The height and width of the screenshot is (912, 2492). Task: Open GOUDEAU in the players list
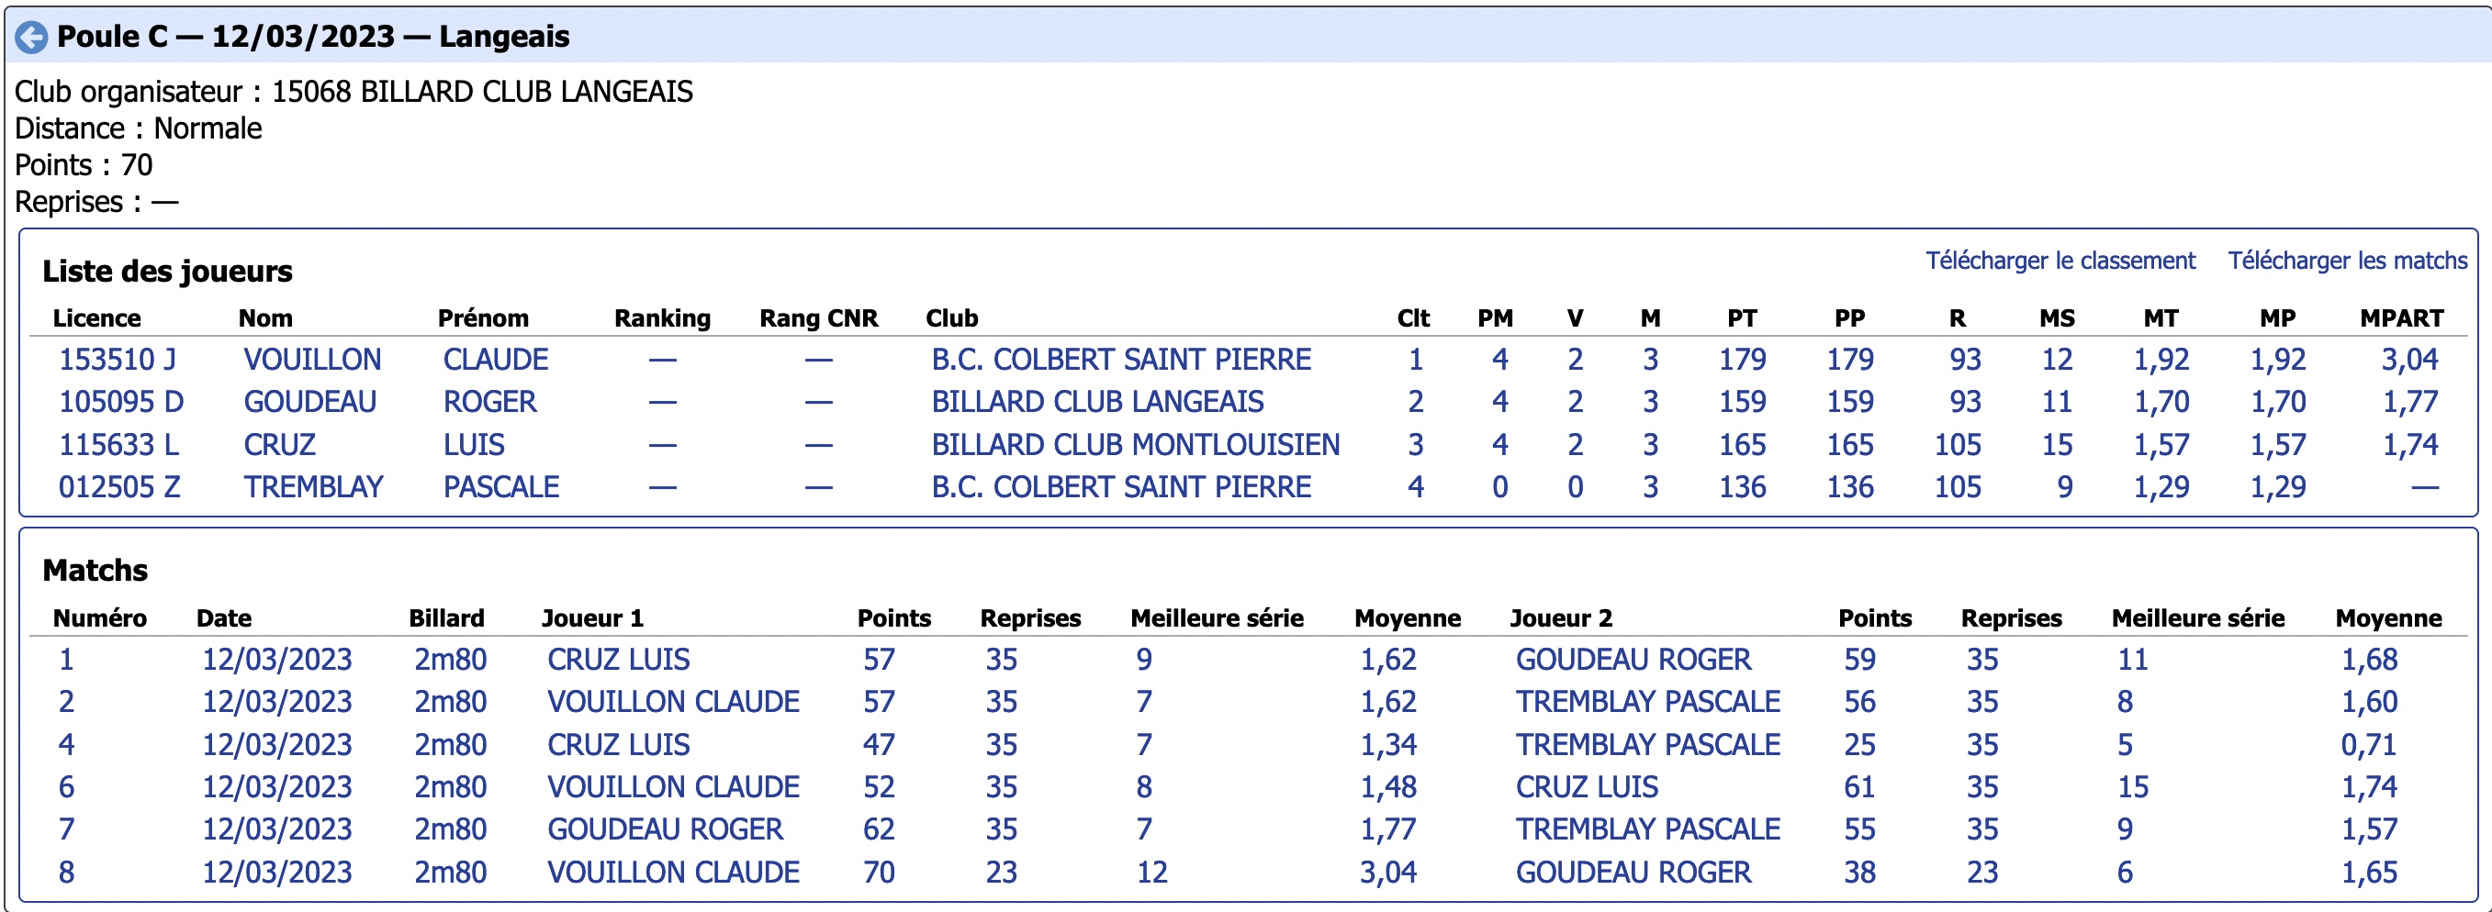pos(309,402)
